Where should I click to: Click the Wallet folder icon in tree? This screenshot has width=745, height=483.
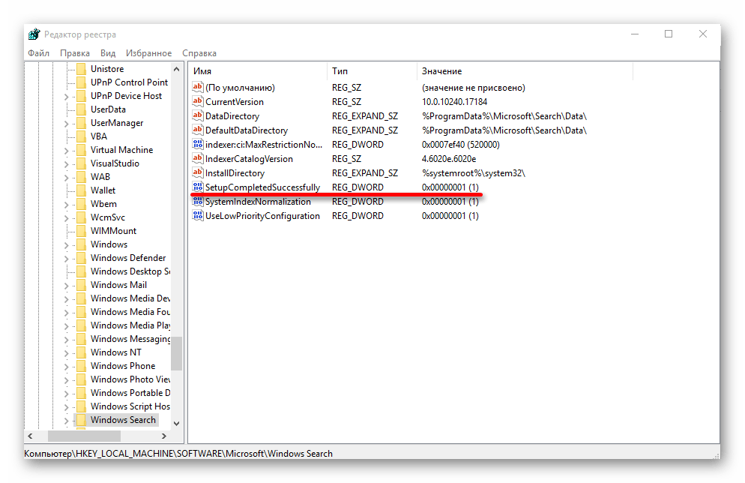(81, 190)
